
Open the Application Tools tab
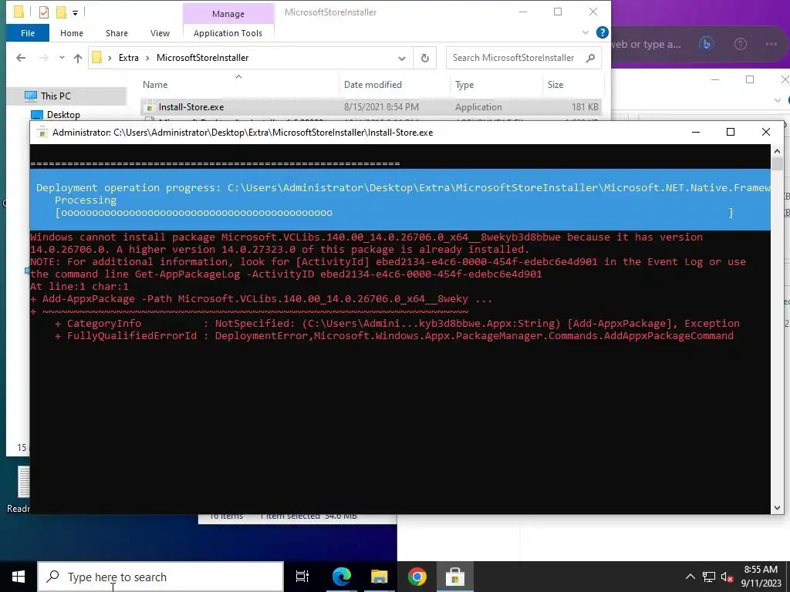(x=228, y=33)
